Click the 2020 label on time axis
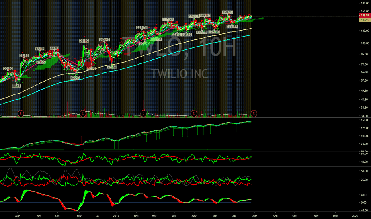 pos(355,216)
